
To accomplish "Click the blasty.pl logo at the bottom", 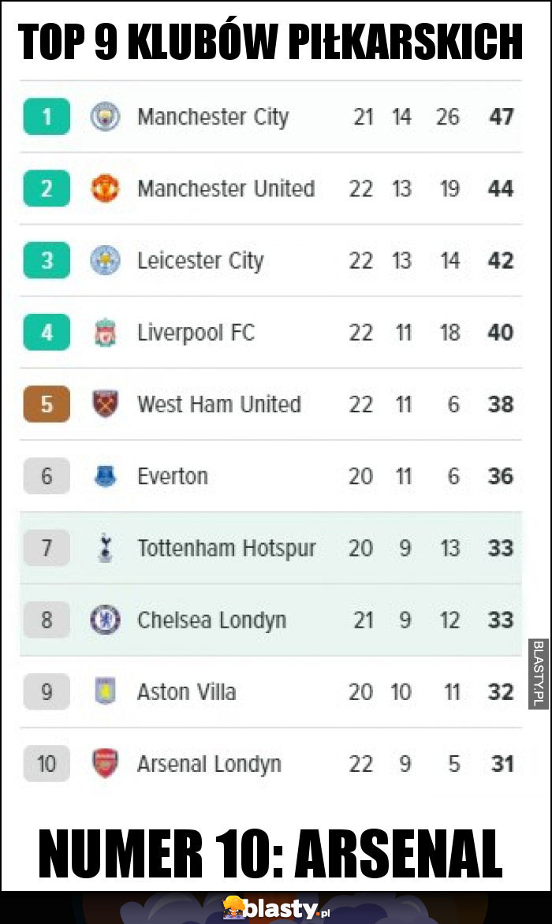I will click(x=276, y=908).
